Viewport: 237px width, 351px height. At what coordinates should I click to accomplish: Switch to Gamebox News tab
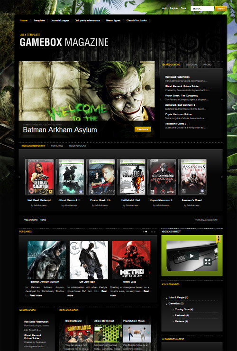coord(171,65)
